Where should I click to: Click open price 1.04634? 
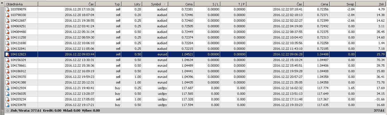point(187,60)
